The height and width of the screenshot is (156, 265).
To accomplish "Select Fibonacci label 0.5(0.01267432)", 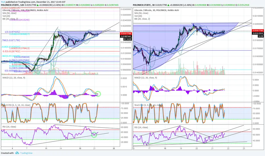I will [x=11, y=51].
